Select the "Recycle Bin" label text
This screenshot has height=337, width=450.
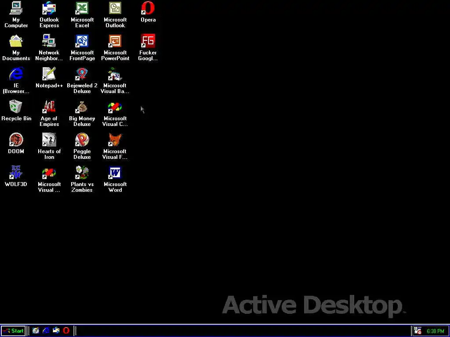(16, 118)
